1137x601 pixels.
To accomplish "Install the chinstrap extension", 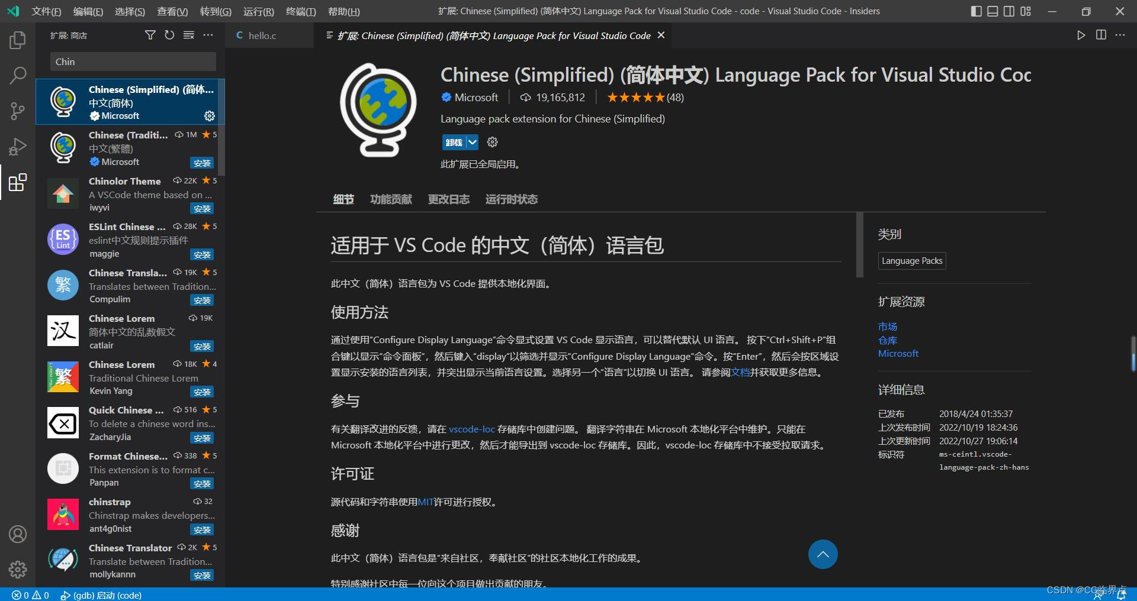I will click(202, 530).
